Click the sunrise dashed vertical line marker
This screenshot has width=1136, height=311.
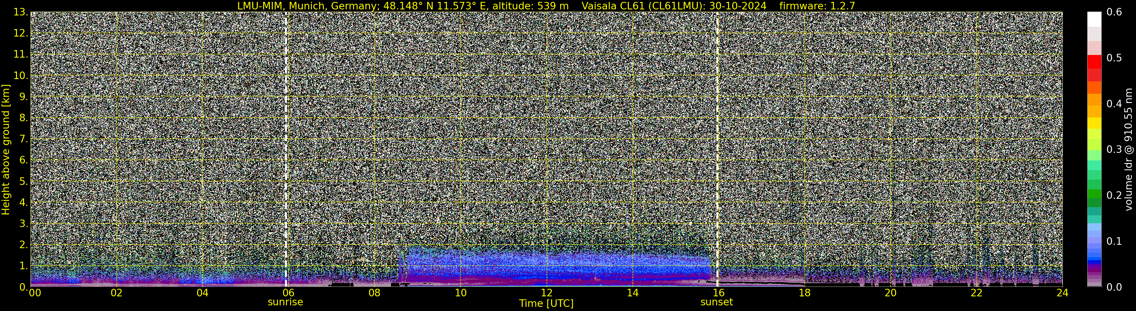(x=286, y=149)
